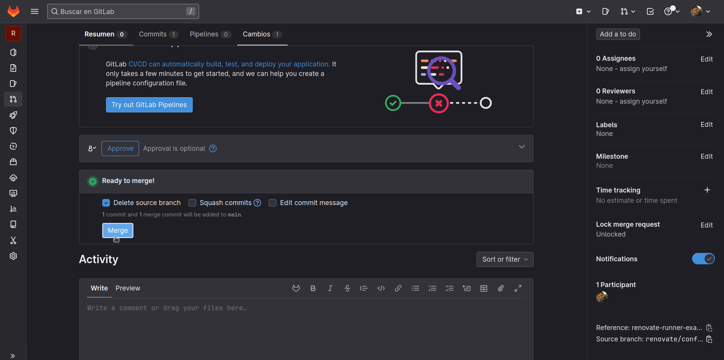Click the Merge button
Screen dimensions: 724x360
(118, 231)
